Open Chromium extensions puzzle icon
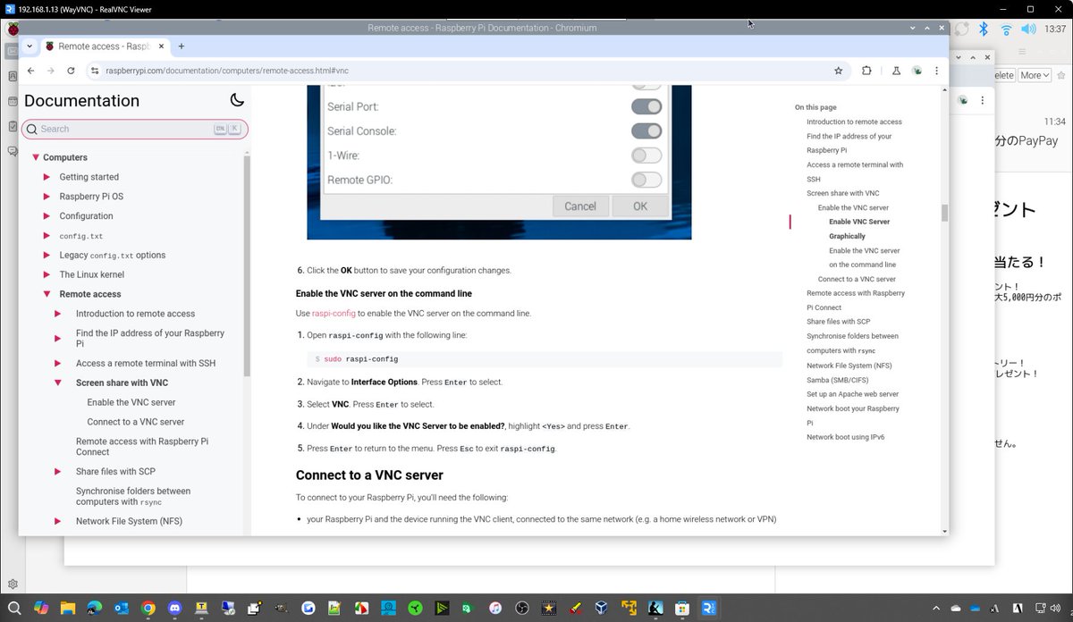1073x622 pixels. click(x=866, y=71)
